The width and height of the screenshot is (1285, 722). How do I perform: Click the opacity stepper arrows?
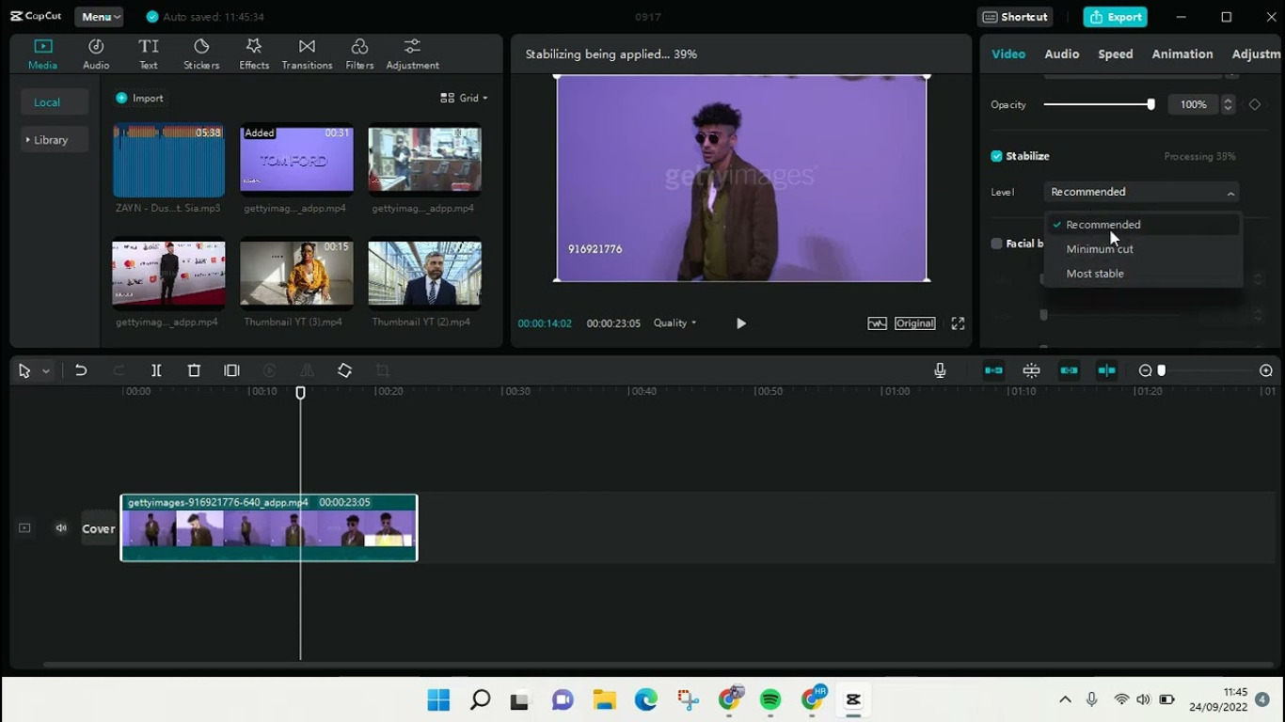tap(1228, 104)
